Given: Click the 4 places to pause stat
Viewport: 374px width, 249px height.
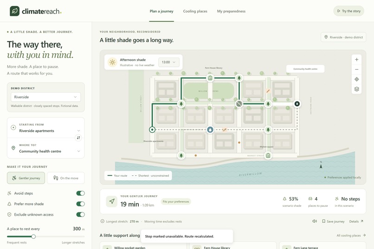Looking at the screenshot, I should coord(318,202).
